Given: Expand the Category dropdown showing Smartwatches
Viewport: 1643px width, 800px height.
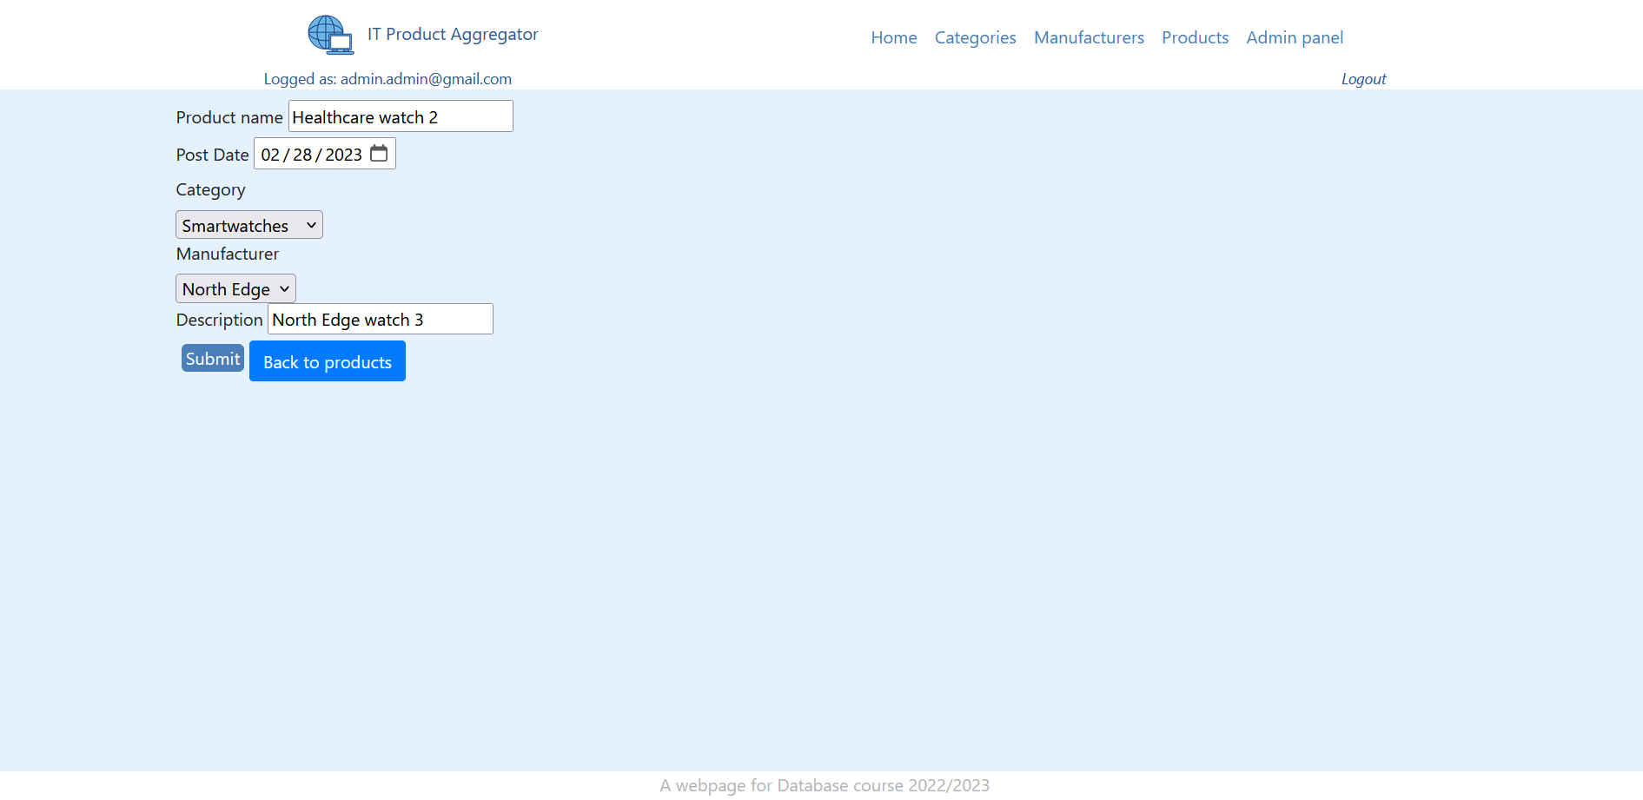Looking at the screenshot, I should (x=248, y=225).
